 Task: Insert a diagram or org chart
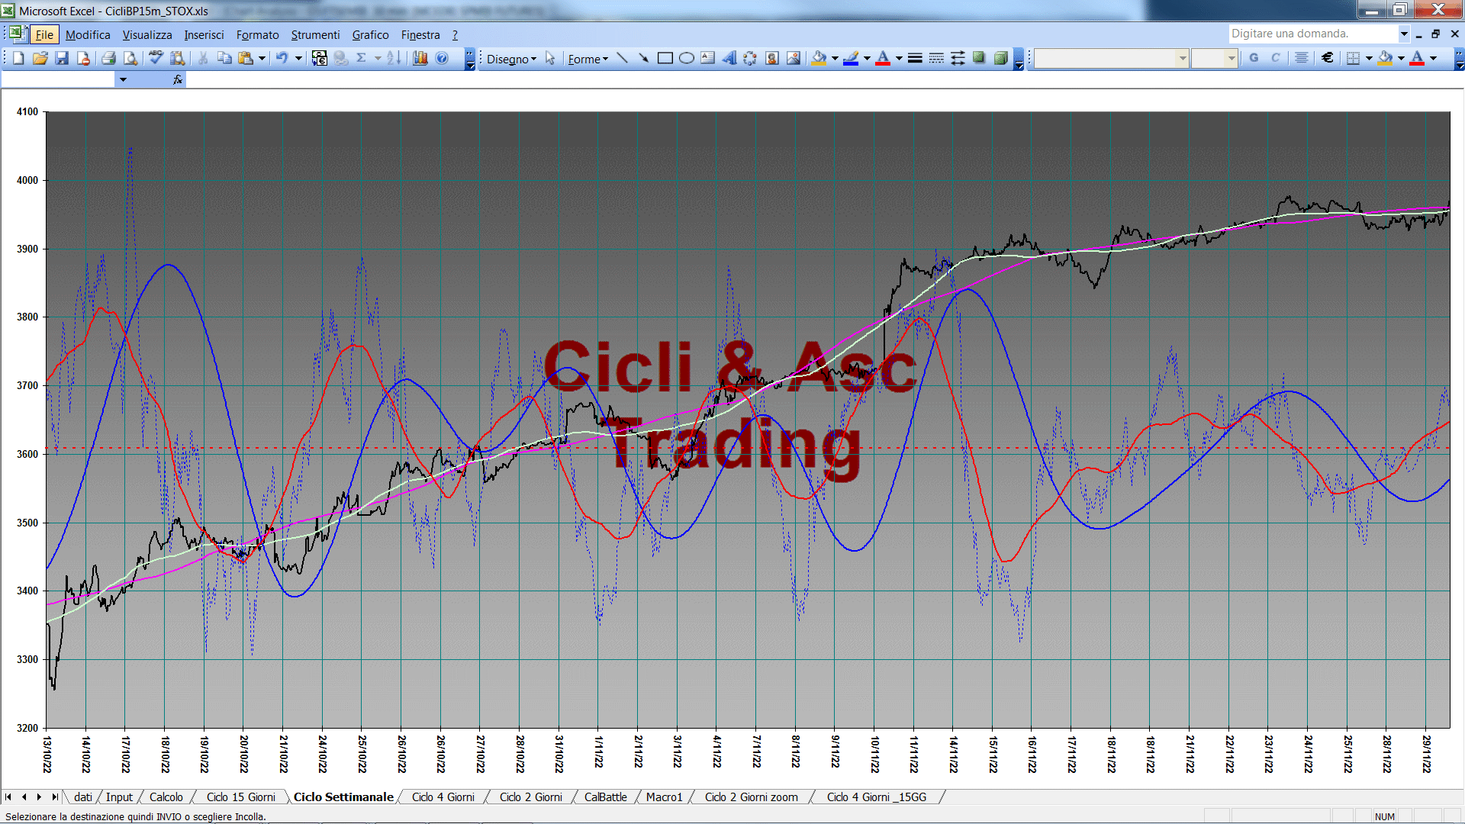pos(751,58)
